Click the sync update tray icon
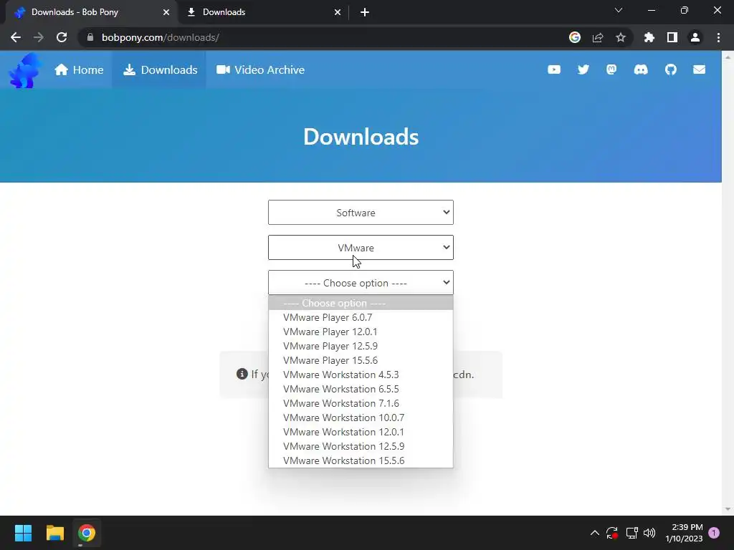This screenshot has width=734, height=550. 612,533
